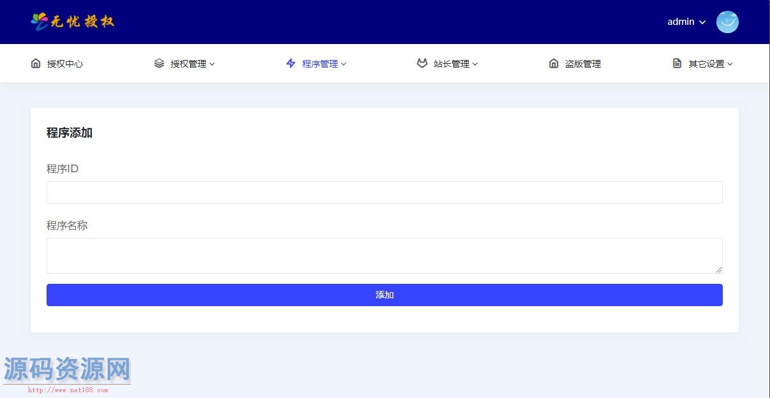Screen dimensions: 770x398
Task: Go to 盗版管理 page
Action: click(583, 64)
